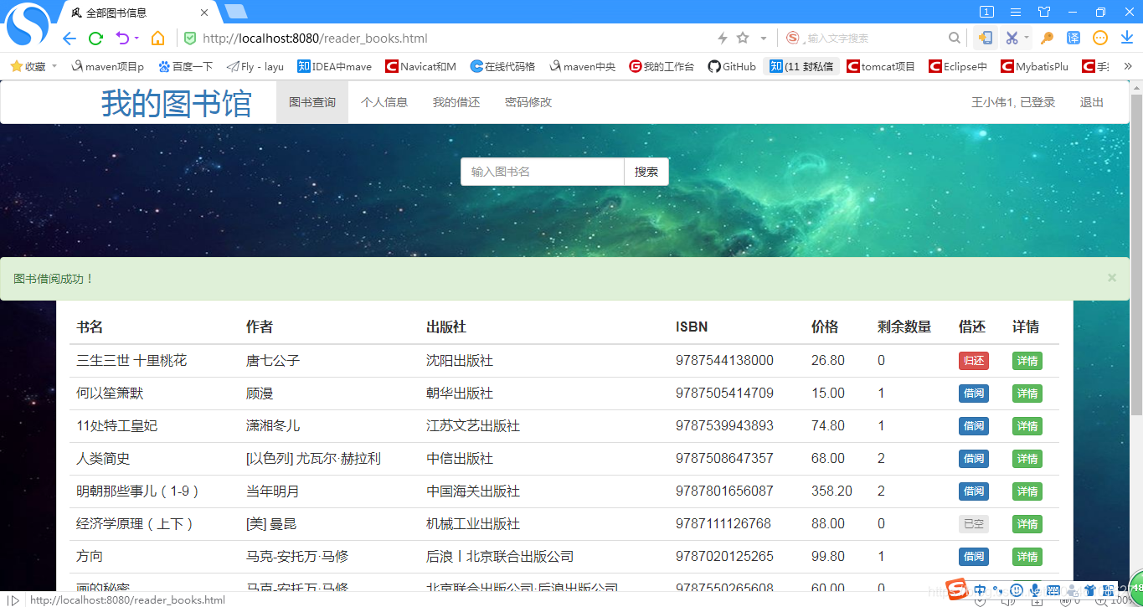The width and height of the screenshot is (1143, 607).
Task: Bookmark this page with the star icon
Action: click(x=743, y=38)
